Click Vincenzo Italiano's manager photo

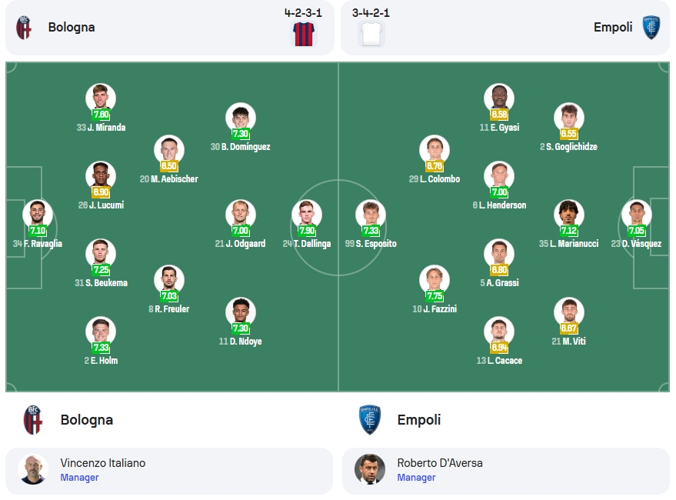coord(33,470)
